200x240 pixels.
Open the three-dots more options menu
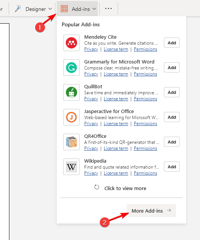pos(108,9)
